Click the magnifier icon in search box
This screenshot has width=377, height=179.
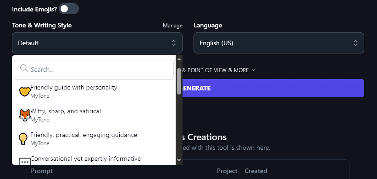(x=24, y=68)
